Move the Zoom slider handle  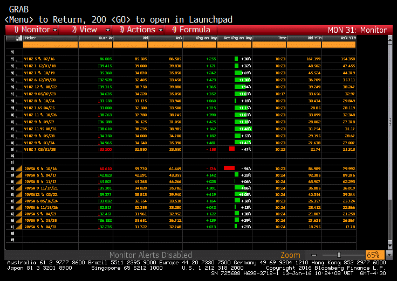click(339, 255)
